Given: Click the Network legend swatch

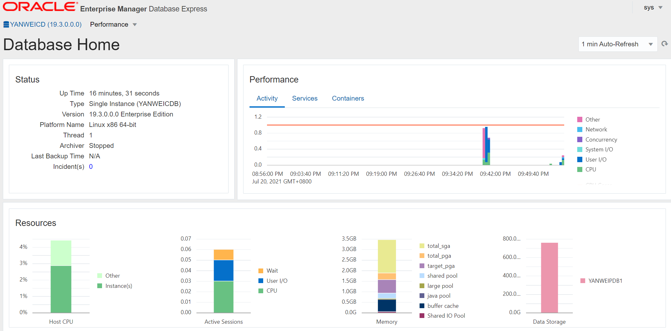Looking at the screenshot, I should pyautogui.click(x=580, y=129).
